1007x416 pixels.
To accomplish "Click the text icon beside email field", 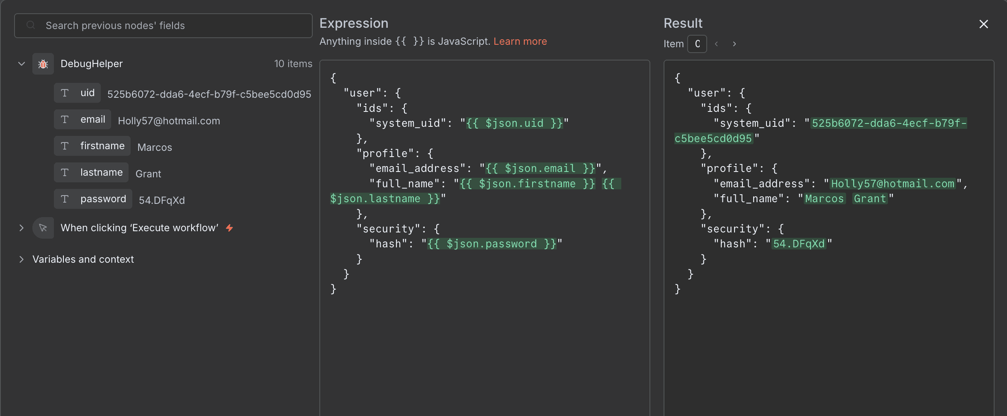I will pos(65,119).
